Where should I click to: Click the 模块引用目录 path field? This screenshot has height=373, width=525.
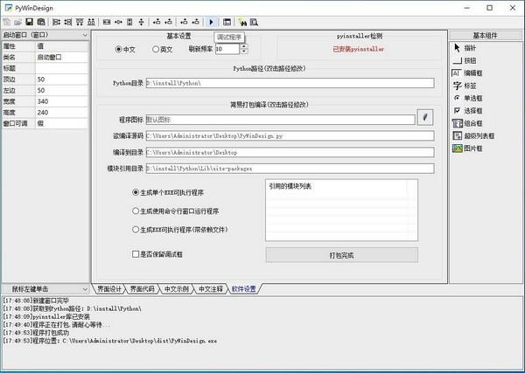coord(290,169)
